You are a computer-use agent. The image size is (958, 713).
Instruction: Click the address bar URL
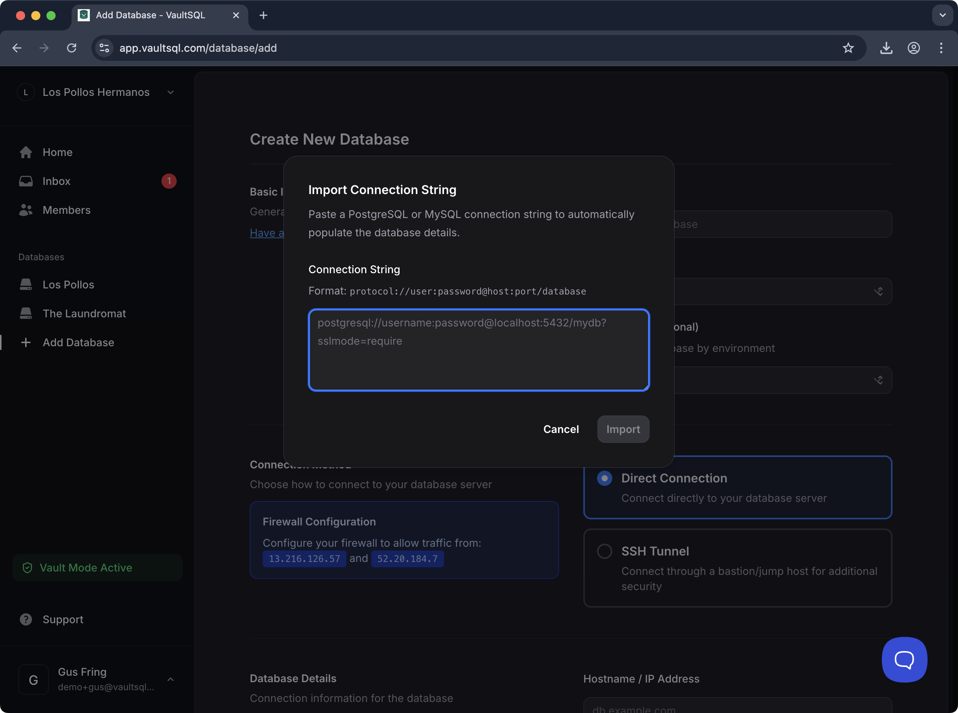[x=198, y=48]
